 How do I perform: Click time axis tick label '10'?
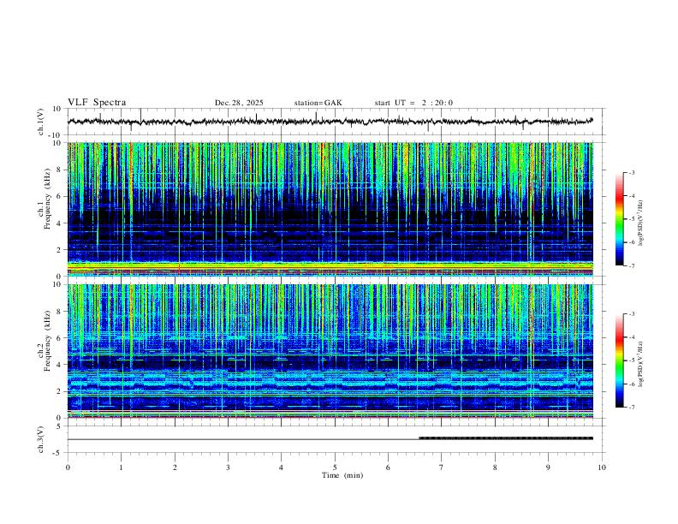[602, 467]
